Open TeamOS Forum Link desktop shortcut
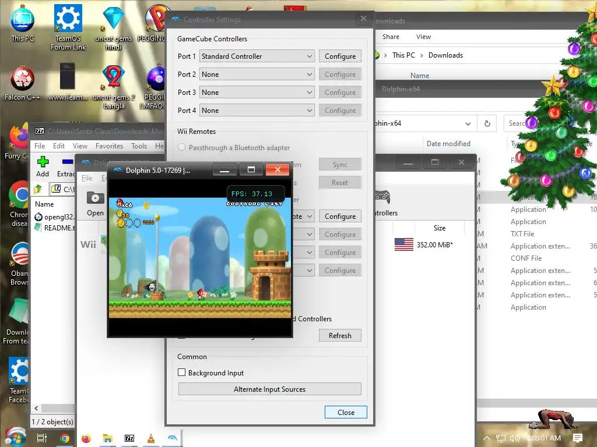Image resolution: width=597 pixels, height=447 pixels. 68,27
